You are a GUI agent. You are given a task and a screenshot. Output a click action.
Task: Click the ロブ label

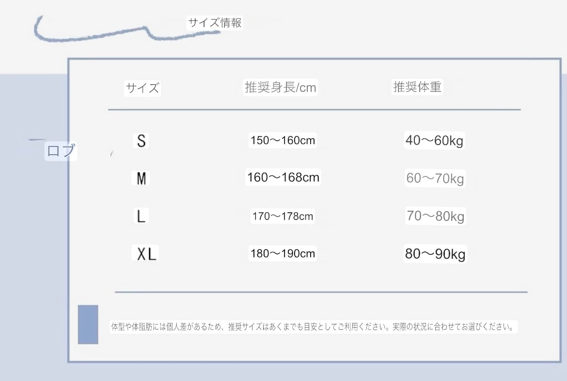pyautogui.click(x=61, y=151)
